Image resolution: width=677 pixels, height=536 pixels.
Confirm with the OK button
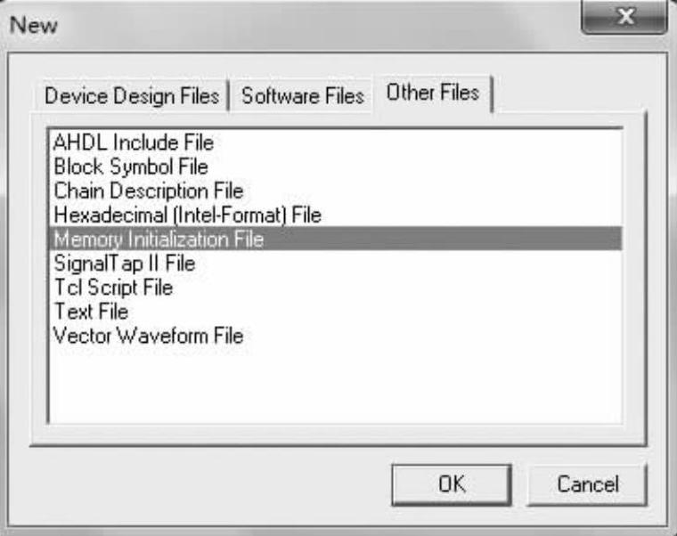(452, 484)
